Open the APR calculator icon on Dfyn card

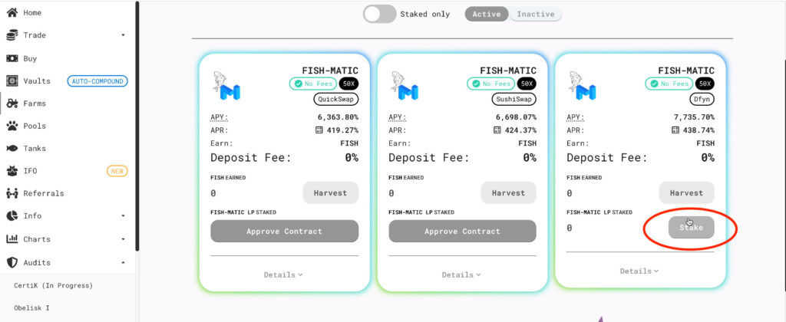coord(675,130)
